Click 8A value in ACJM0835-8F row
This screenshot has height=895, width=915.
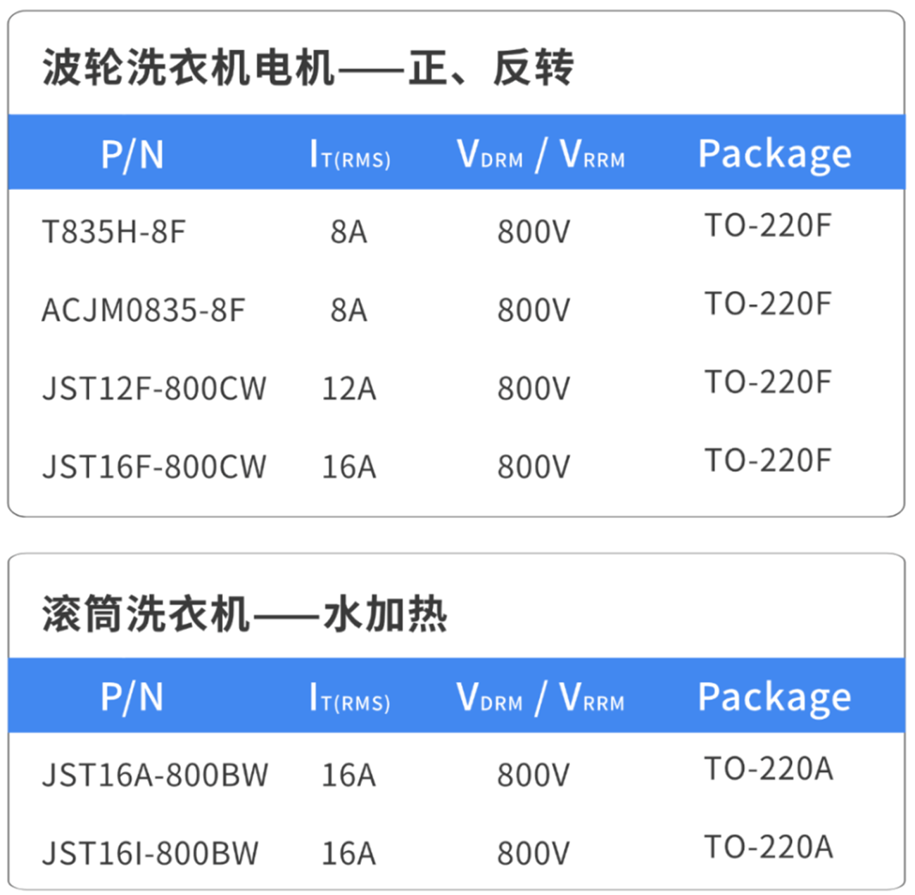[349, 310]
